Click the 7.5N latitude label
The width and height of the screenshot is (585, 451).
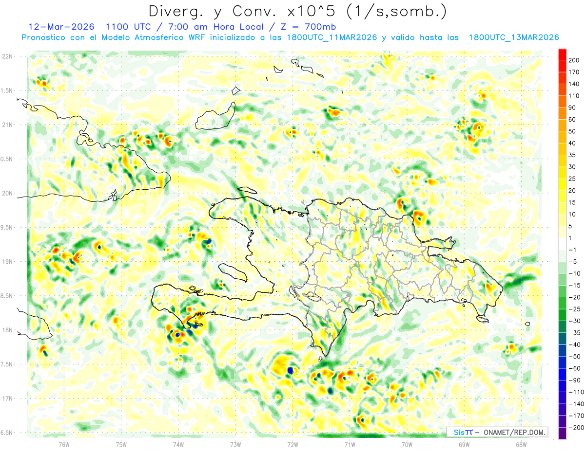click(7, 364)
